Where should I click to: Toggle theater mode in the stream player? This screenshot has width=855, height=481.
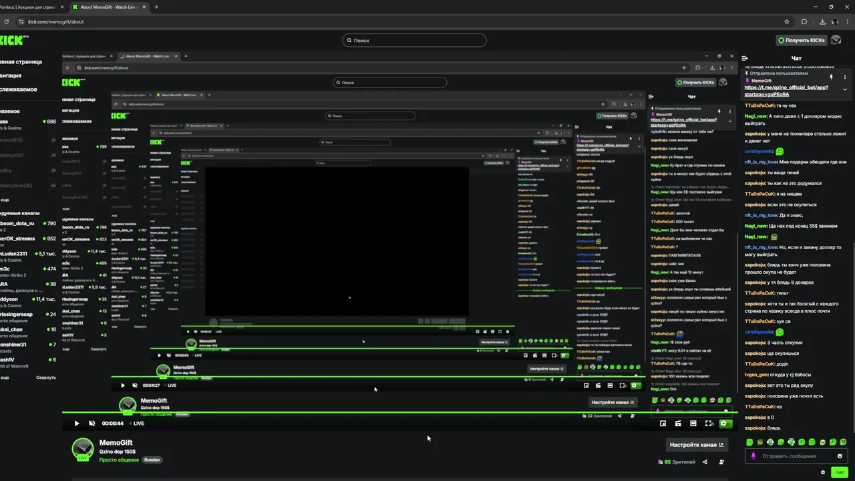(x=693, y=423)
